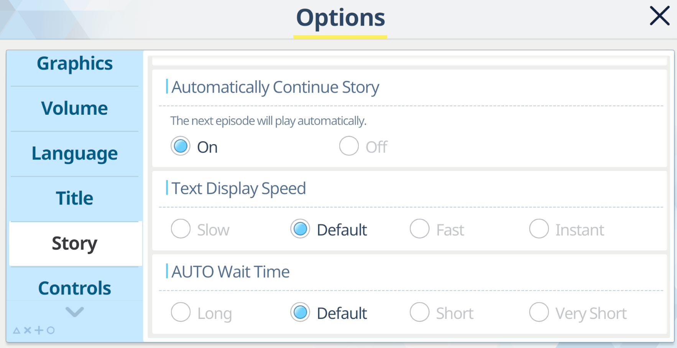This screenshot has height=348, width=677.
Task: Select the Story tab
Action: point(76,244)
